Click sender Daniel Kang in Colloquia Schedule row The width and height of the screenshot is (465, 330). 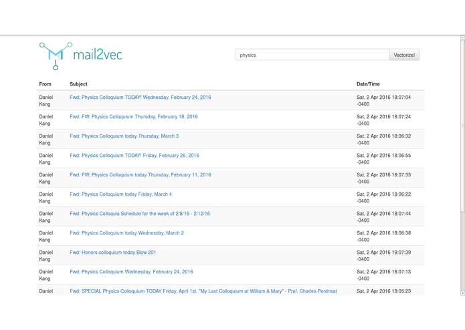(46, 217)
